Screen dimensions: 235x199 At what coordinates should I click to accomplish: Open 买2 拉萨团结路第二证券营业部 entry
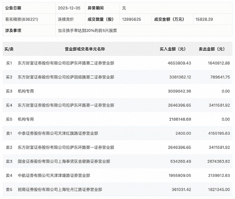[66, 77]
